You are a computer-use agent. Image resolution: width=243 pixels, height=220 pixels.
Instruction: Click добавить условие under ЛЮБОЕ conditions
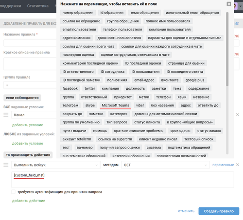point(28,143)
